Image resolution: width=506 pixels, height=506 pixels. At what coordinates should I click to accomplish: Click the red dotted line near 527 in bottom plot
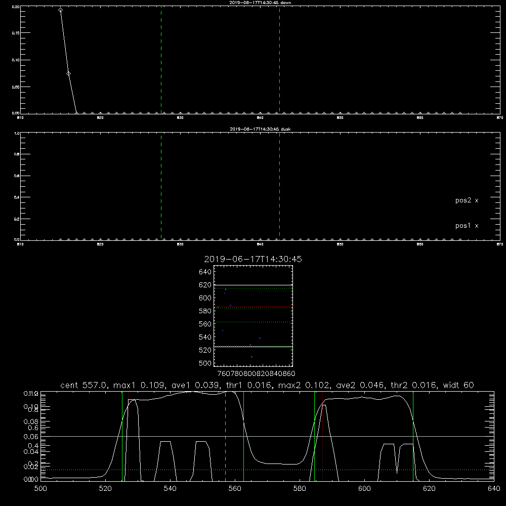(128, 436)
